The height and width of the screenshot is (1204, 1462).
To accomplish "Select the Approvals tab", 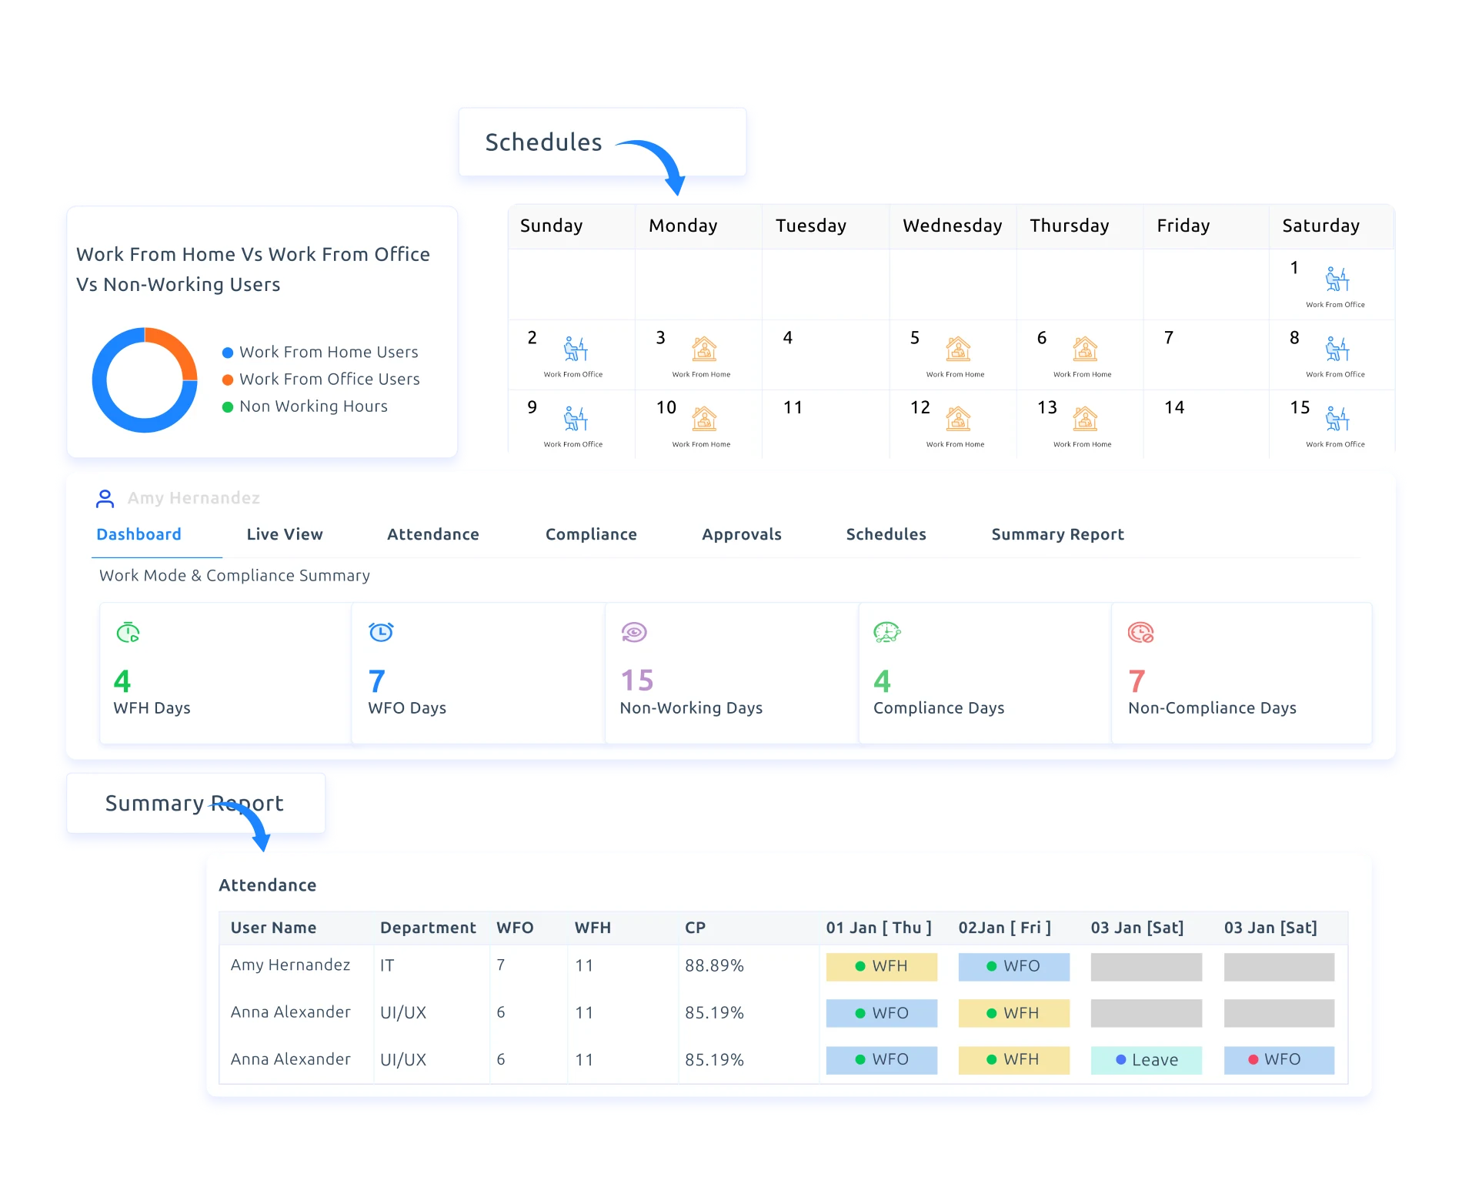I will click(741, 534).
